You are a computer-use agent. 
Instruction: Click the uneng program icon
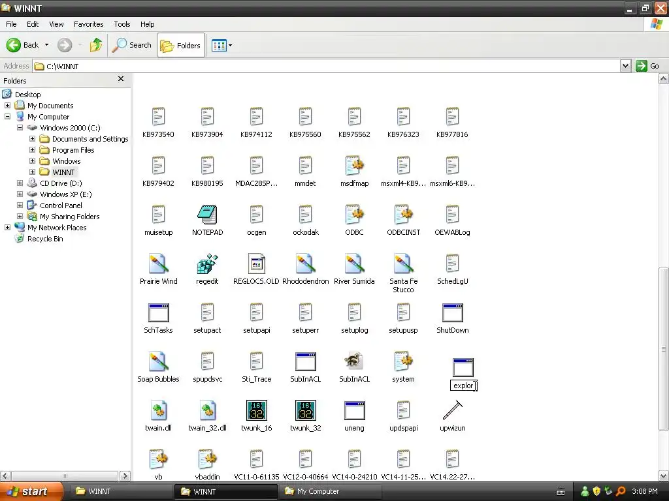pos(354,410)
